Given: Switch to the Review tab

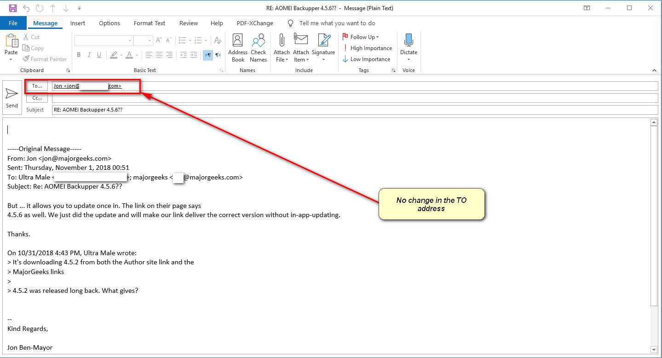Looking at the screenshot, I should pos(189,23).
